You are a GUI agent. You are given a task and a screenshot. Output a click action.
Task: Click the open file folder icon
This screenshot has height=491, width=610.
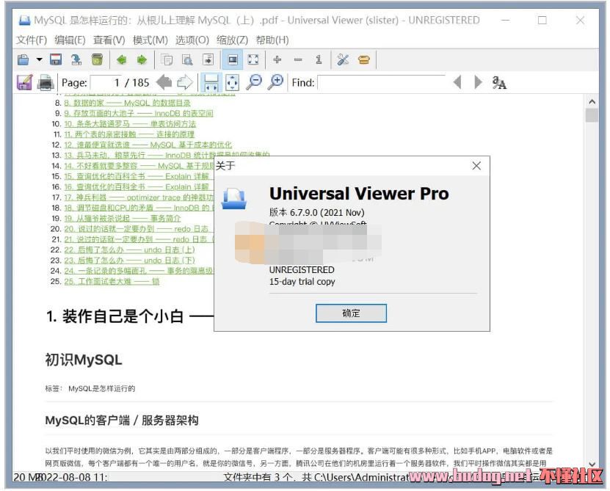tap(23, 59)
